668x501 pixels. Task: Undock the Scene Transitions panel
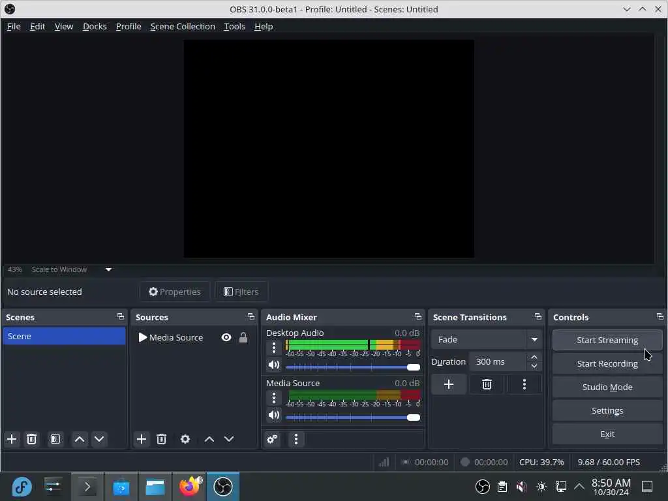[x=538, y=316]
